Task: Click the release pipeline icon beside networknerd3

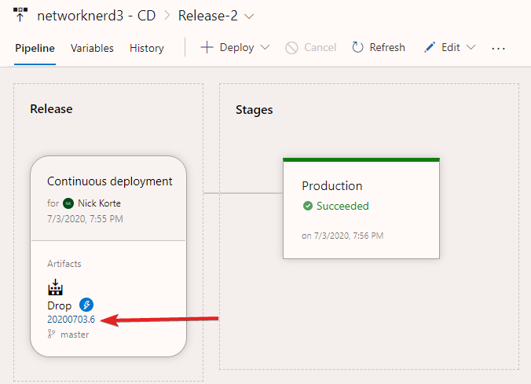Action: click(20, 15)
